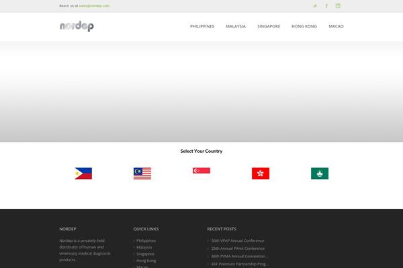Click the 'QUICK LINKS' footer heading
Screen dimensions: 403x268
[x=146, y=228]
